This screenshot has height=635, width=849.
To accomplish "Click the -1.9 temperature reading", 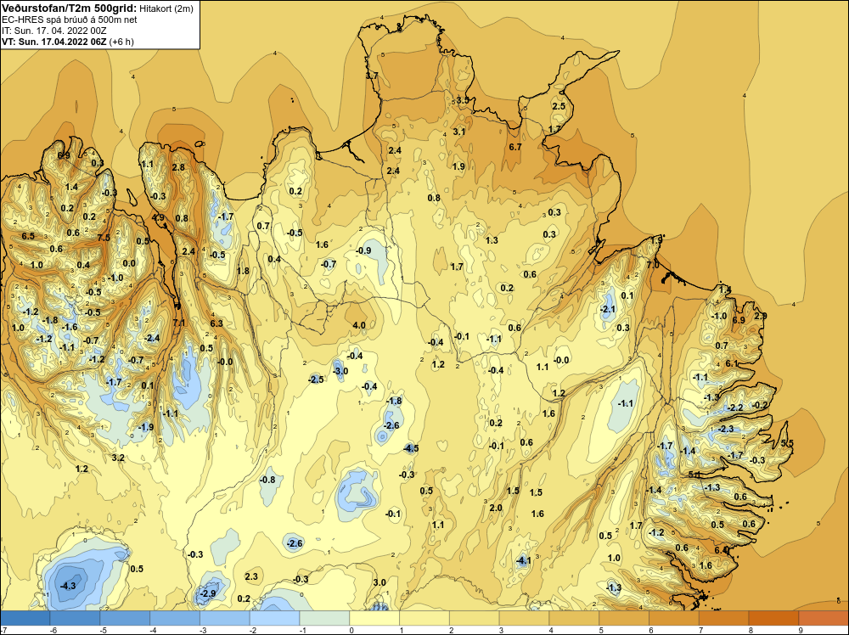I will 146,426.
